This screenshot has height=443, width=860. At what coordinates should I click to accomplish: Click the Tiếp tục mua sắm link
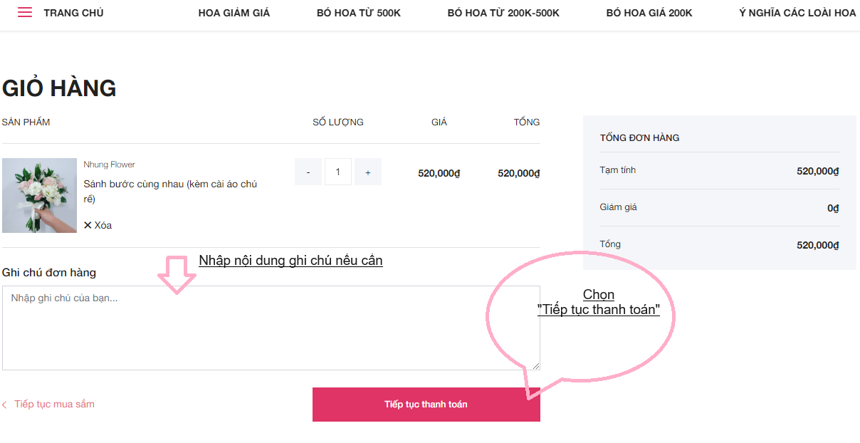click(54, 405)
